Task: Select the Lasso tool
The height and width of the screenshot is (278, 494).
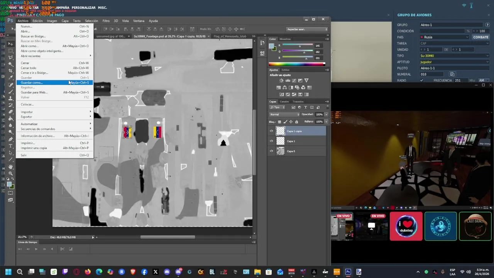Action: (x=11, y=57)
